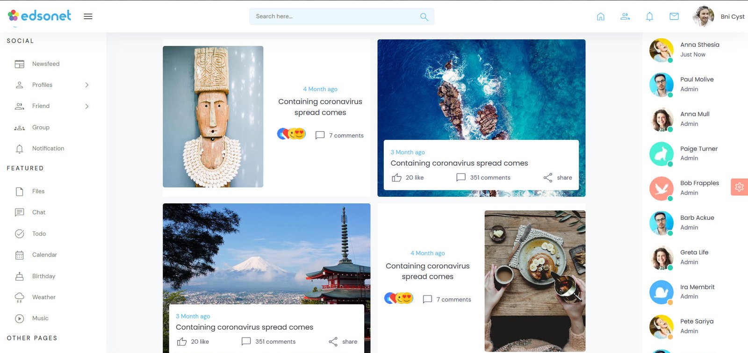Open the pancake breakfast photo thumbnail
Image resolution: width=748 pixels, height=353 pixels.
535,281
